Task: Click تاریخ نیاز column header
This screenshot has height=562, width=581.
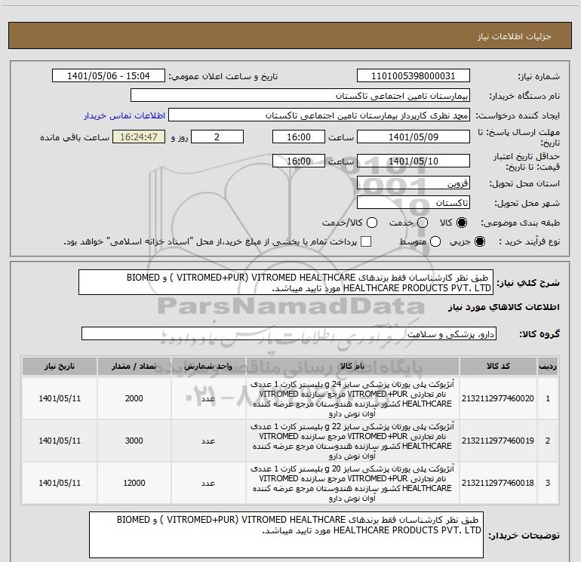Action: pyautogui.click(x=60, y=367)
